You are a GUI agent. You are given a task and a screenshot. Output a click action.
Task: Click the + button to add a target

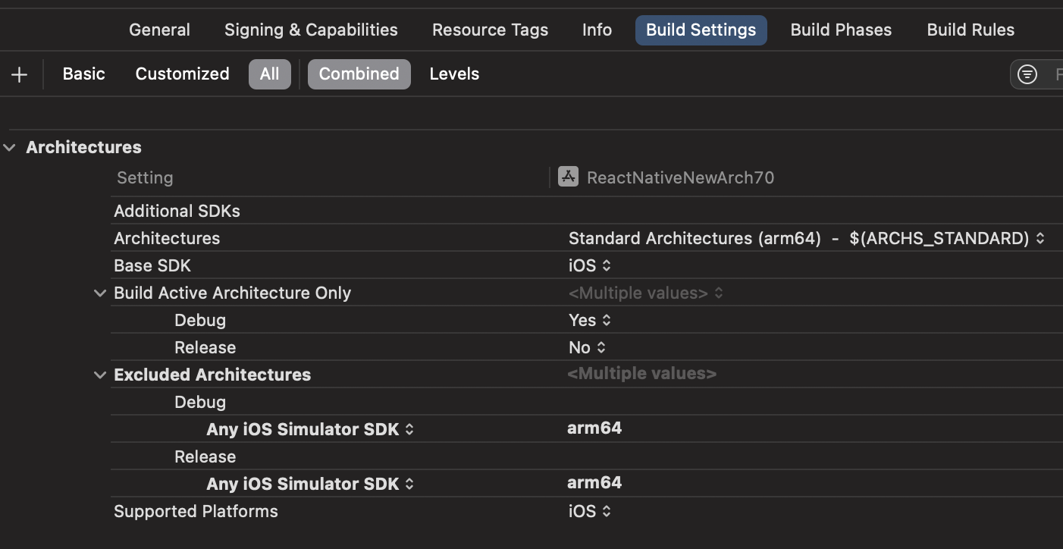point(19,74)
